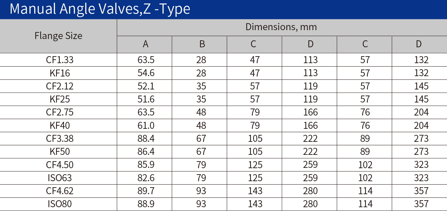Select the CF2.12 flange size cell
Screen dimensions: 447x211
click(60, 86)
